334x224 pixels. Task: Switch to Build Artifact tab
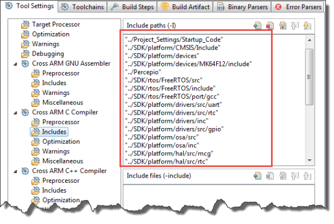185,7
